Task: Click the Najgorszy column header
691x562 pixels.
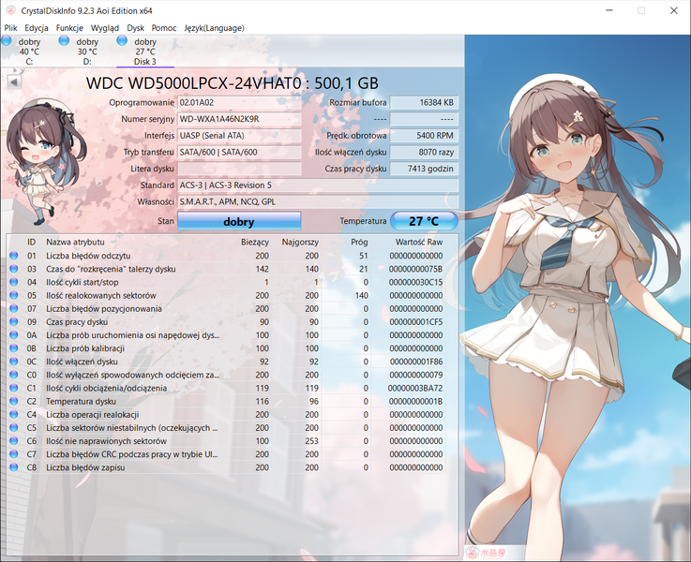Action: [300, 242]
